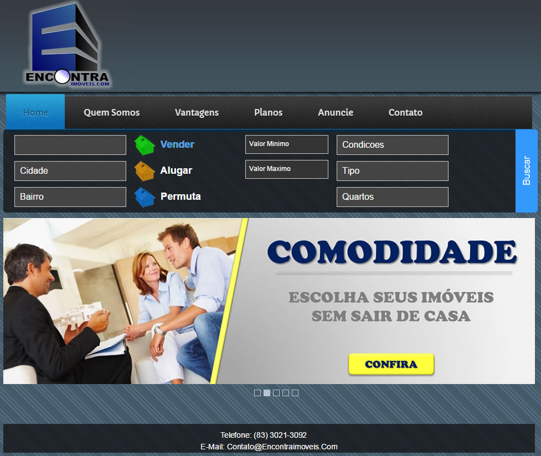
Task: Expand the Quartos dropdown
Action: coord(392,197)
